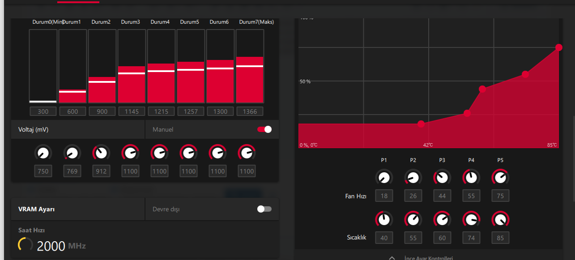Click the Durum2 voltage dial
This screenshot has width=575, height=260.
coord(101,153)
